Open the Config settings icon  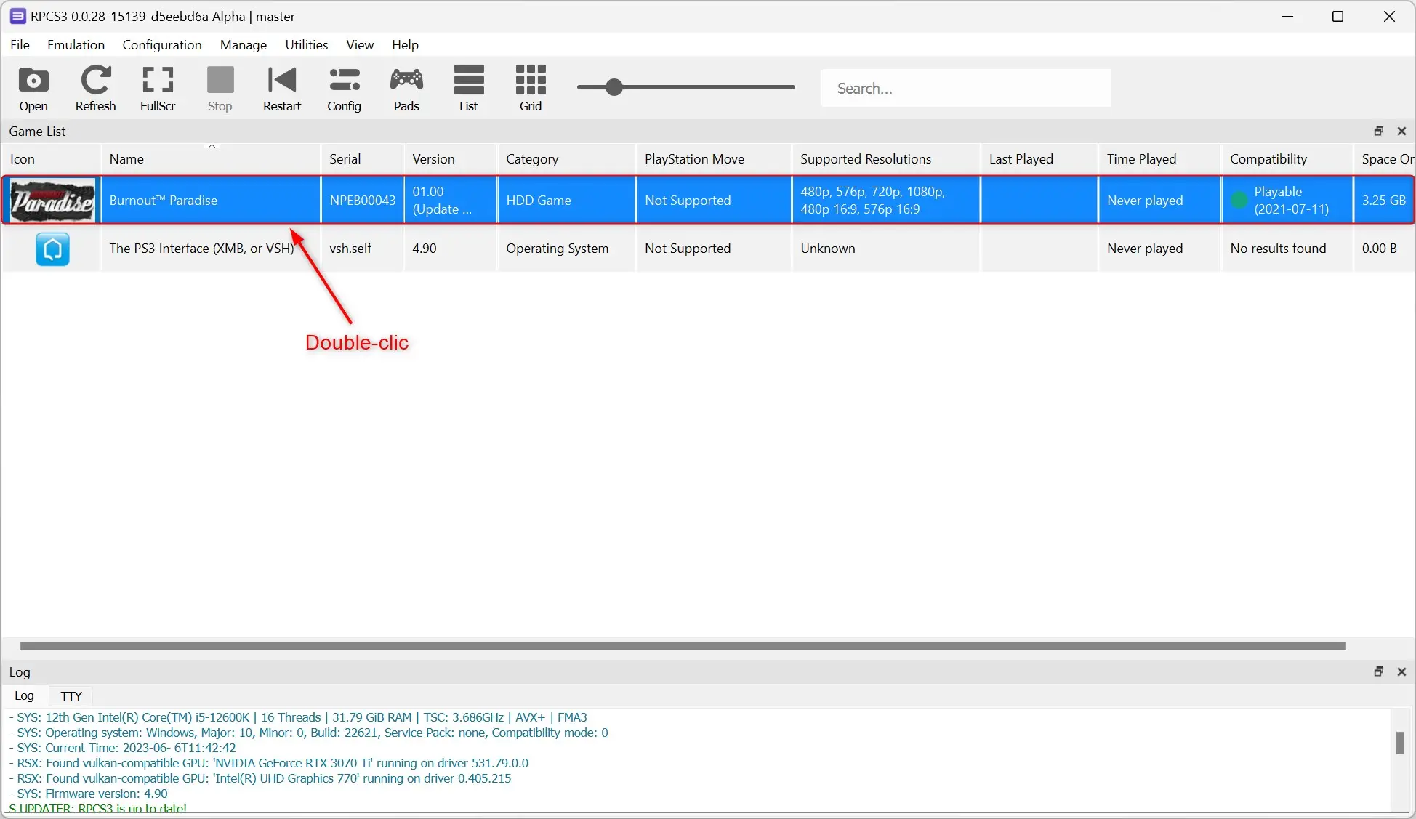(x=345, y=88)
